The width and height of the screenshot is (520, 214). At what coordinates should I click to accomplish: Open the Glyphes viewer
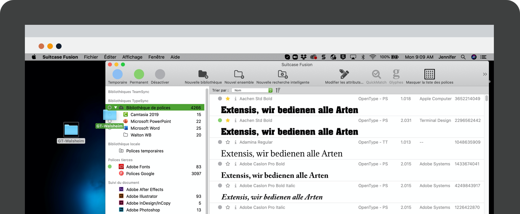(396, 77)
